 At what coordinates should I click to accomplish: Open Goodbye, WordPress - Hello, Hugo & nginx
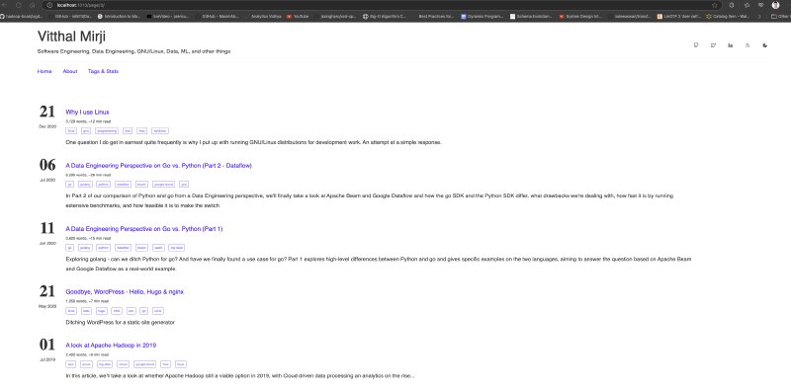click(125, 292)
